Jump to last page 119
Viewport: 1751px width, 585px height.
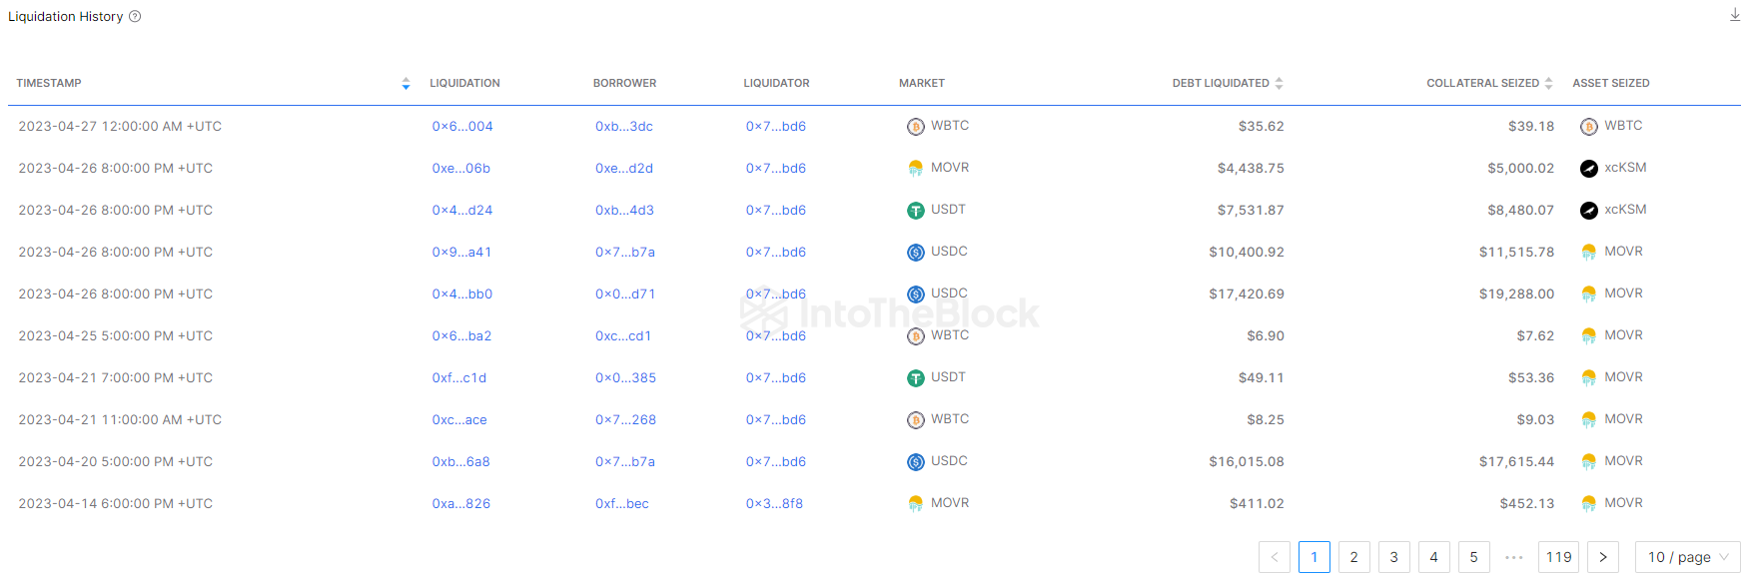coord(1558,557)
